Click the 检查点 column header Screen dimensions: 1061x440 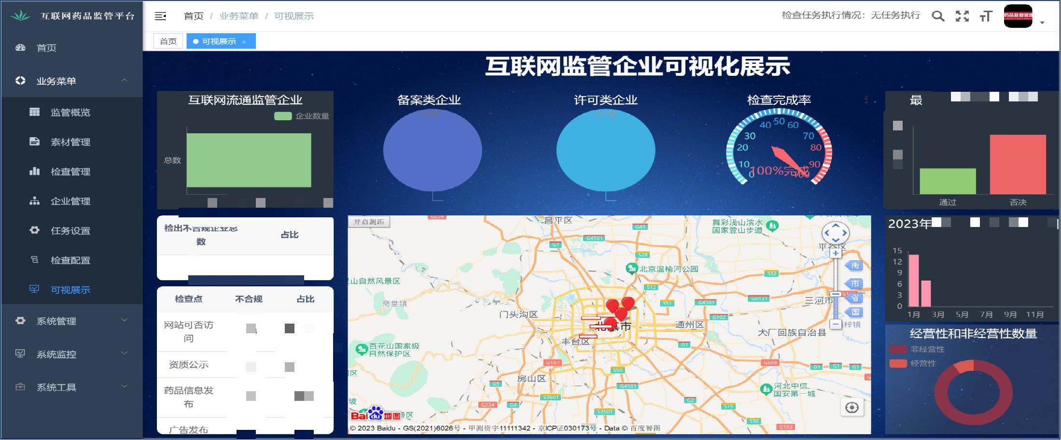[x=189, y=299]
